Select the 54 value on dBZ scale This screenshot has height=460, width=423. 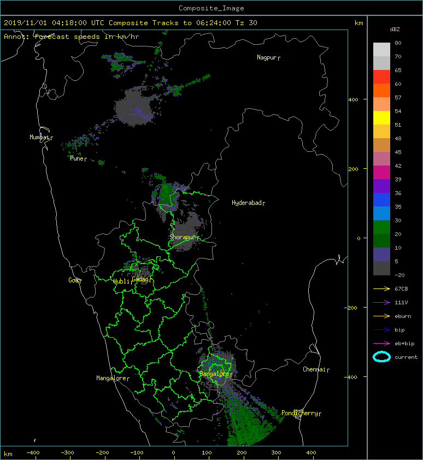(x=398, y=111)
